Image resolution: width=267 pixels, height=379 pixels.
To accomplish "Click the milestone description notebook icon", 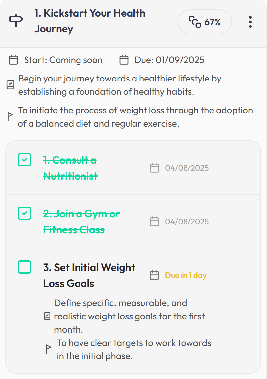I will [x=10, y=85].
